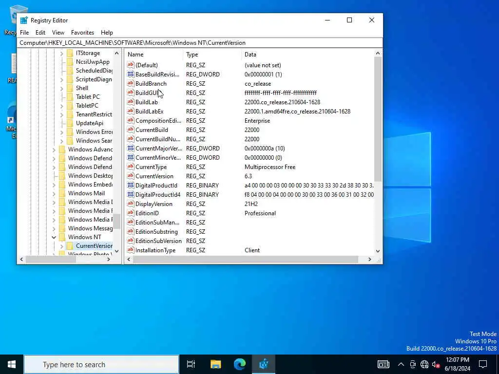The image size is (499, 374).
Task: Open the notification center icon
Action: click(483, 364)
